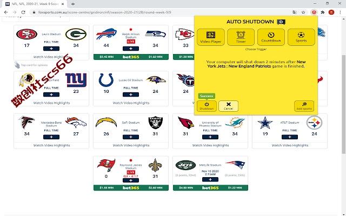
Task: Open bet365 banner on Buccaneers vs Saints
Action: [131, 188]
